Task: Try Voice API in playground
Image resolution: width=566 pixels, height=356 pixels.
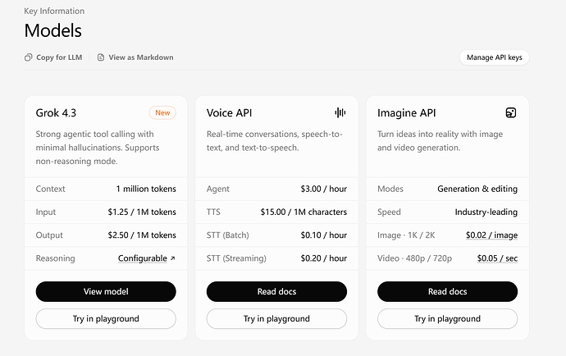Action: click(x=276, y=319)
